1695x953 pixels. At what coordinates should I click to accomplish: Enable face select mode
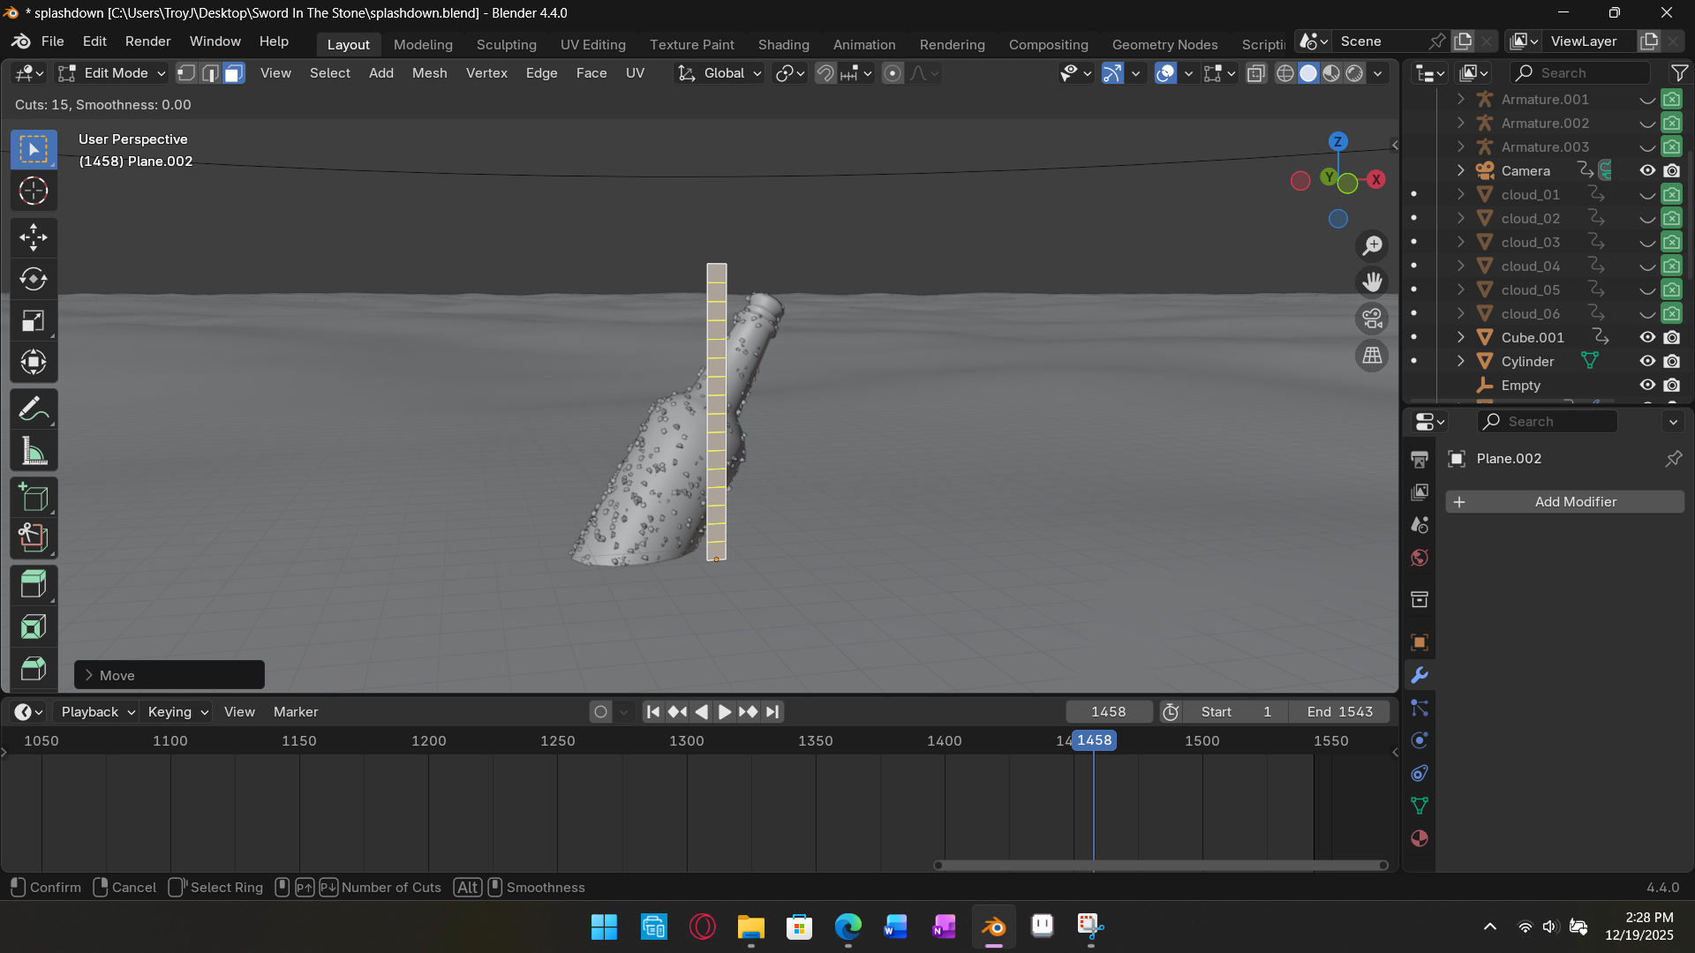pyautogui.click(x=233, y=73)
